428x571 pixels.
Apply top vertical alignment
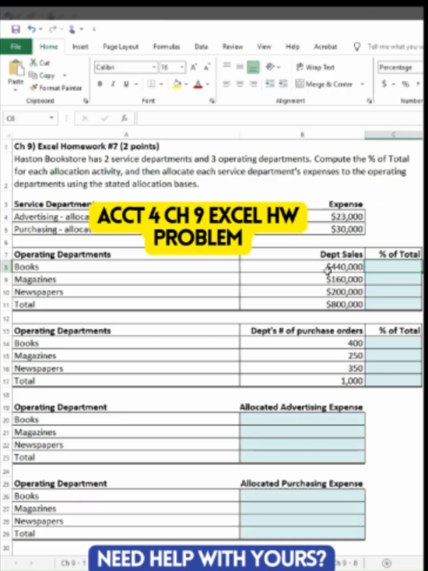click(x=226, y=65)
